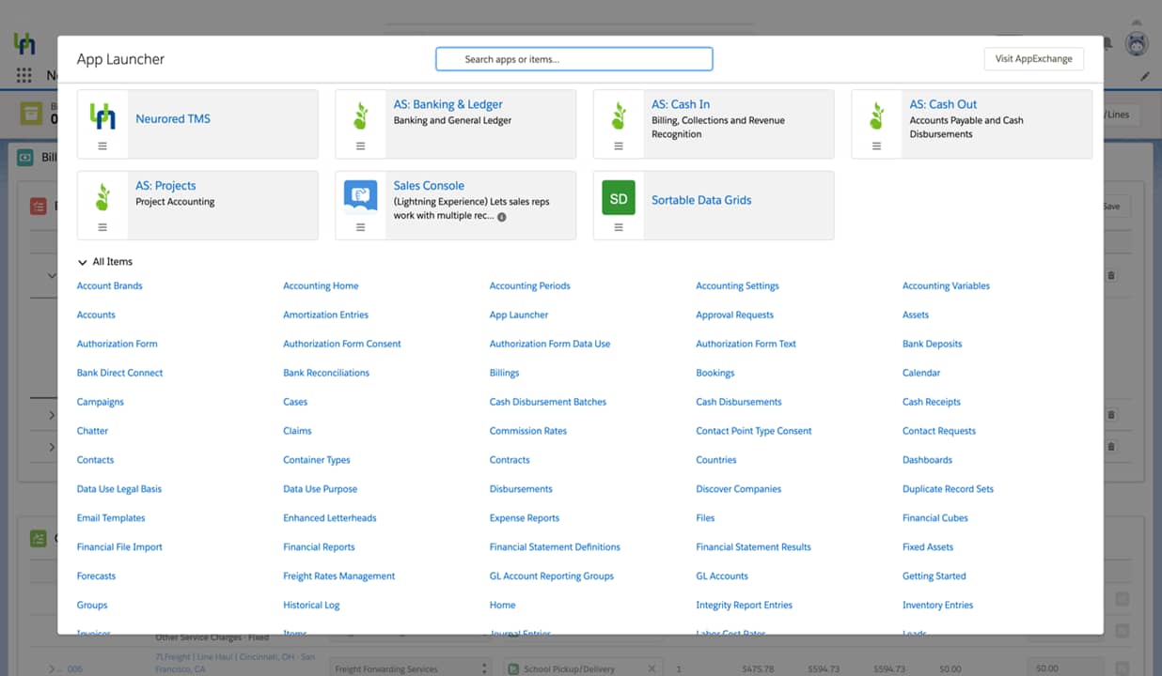This screenshot has width=1162, height=676.
Task: Click the info icon in Sales Console description
Action: point(502,217)
